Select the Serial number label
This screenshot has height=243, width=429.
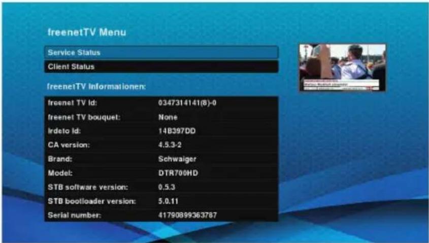pyautogui.click(x=75, y=216)
